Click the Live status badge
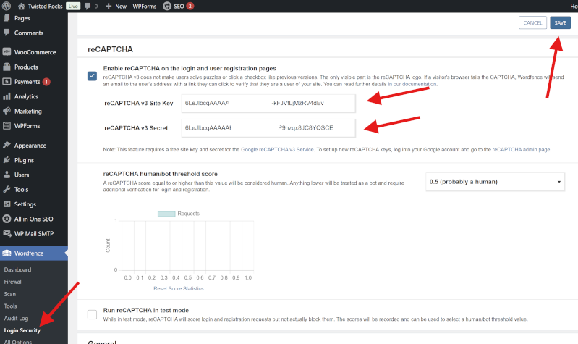Viewport: 578px width, 344px height. (73, 7)
